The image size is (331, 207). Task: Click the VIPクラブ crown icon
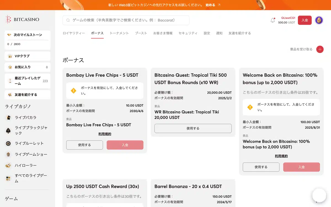coord(10,56)
